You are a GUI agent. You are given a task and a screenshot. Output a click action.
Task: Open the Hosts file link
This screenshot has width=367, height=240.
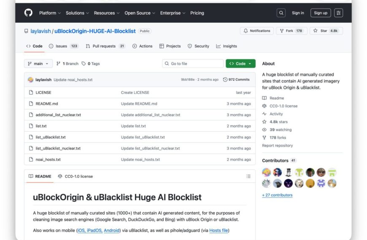219,230
